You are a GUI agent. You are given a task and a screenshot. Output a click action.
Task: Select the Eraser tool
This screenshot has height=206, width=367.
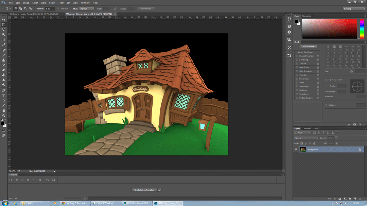point(4,70)
